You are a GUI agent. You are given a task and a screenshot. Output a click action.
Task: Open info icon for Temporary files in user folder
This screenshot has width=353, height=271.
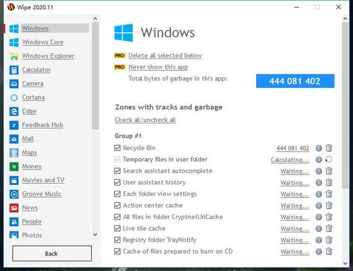[x=318, y=159]
